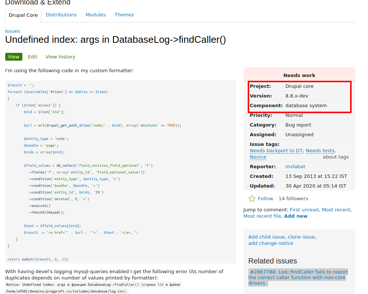
Task: Click the clone issue link
Action: click(x=301, y=237)
